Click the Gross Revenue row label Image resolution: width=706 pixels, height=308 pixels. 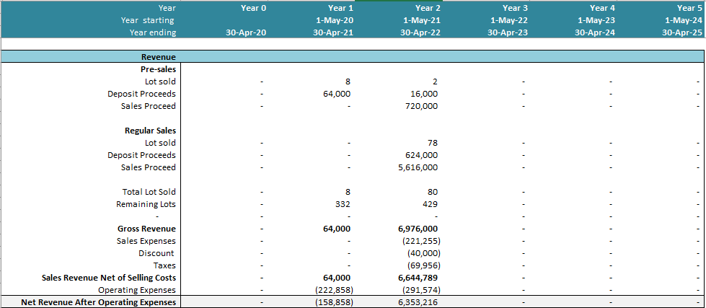click(146, 229)
